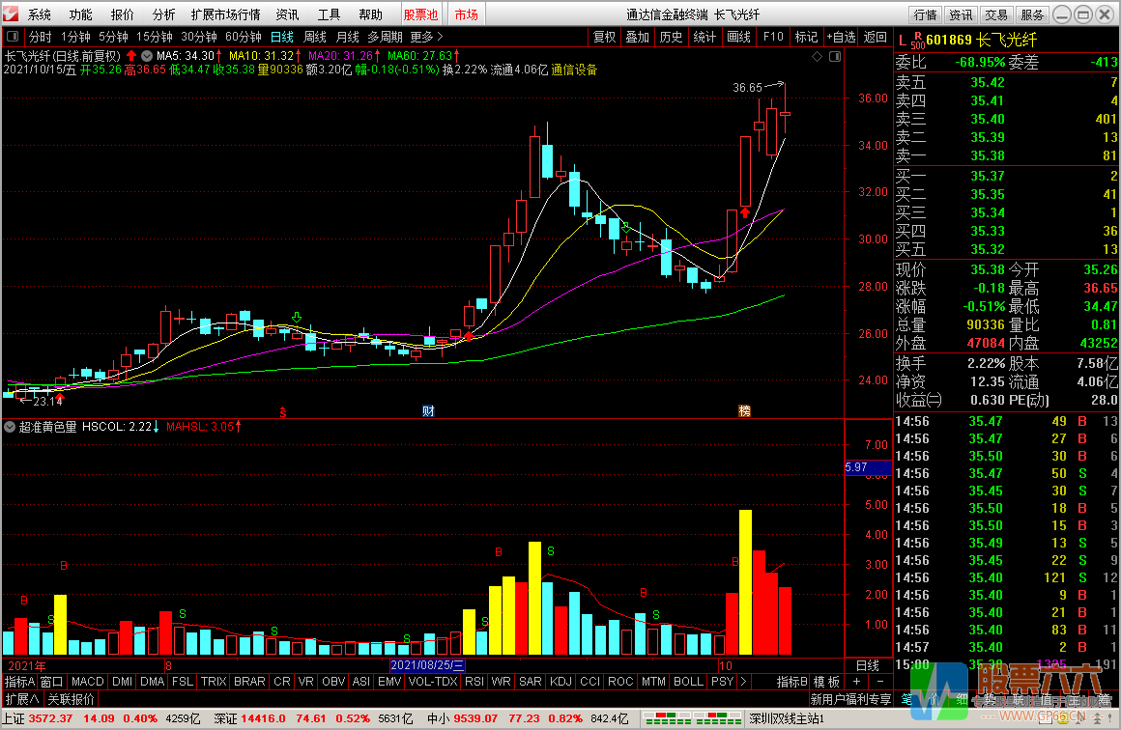
Task: Expand the 更多 periods list
Action: pos(427,37)
